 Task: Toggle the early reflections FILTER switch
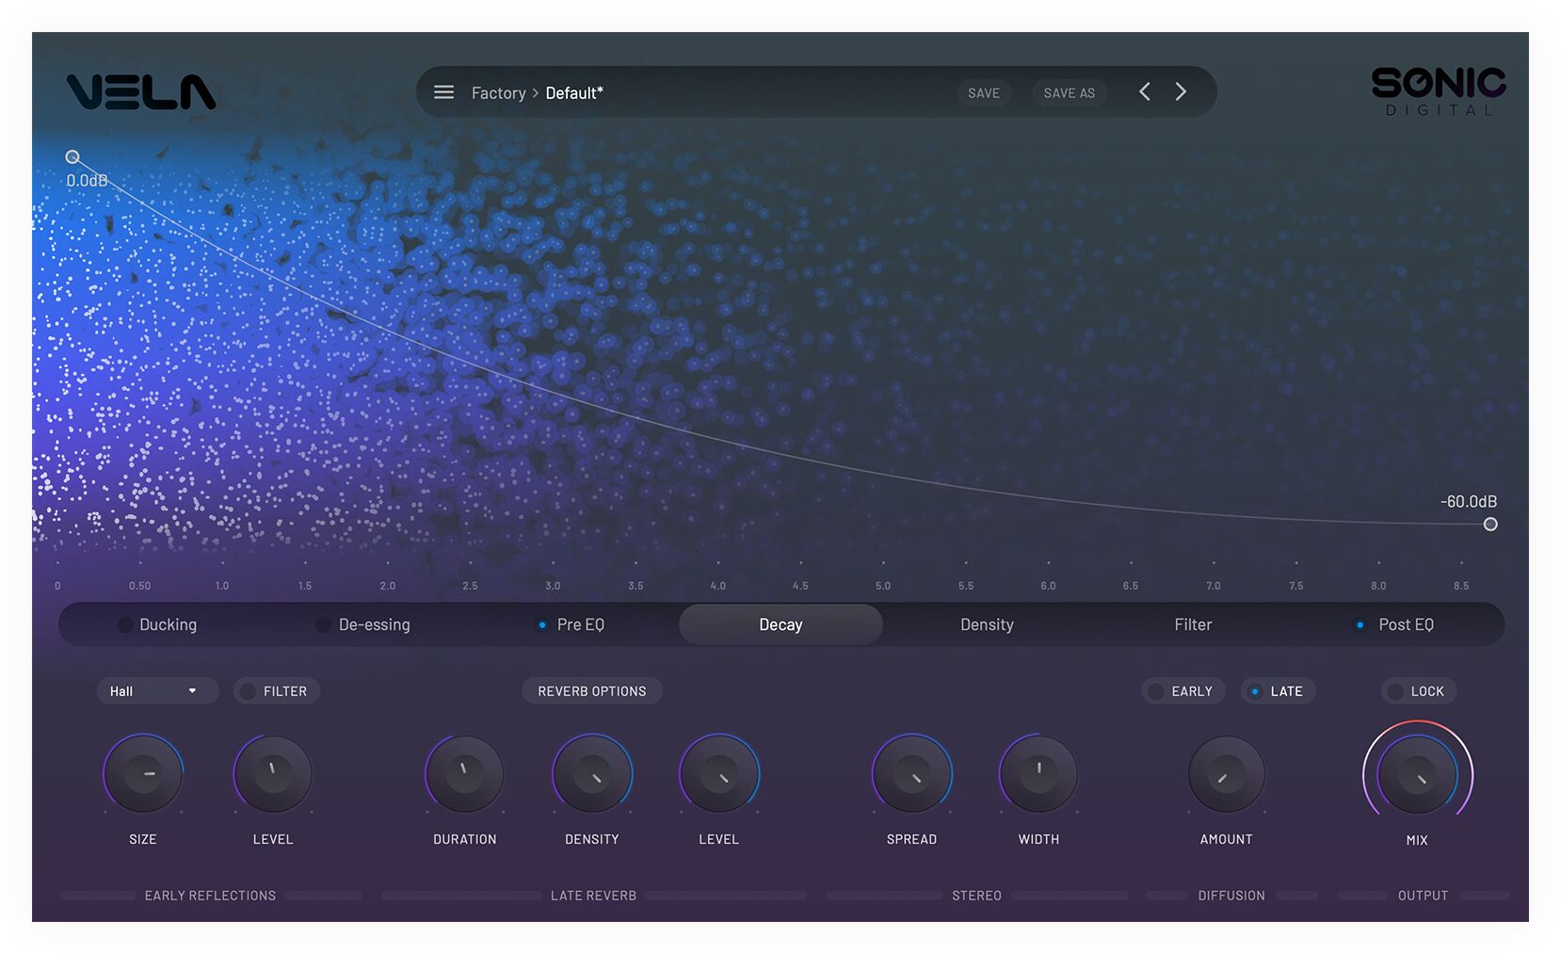click(x=249, y=691)
